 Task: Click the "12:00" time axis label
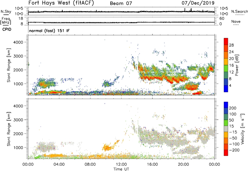(x=121, y=165)
